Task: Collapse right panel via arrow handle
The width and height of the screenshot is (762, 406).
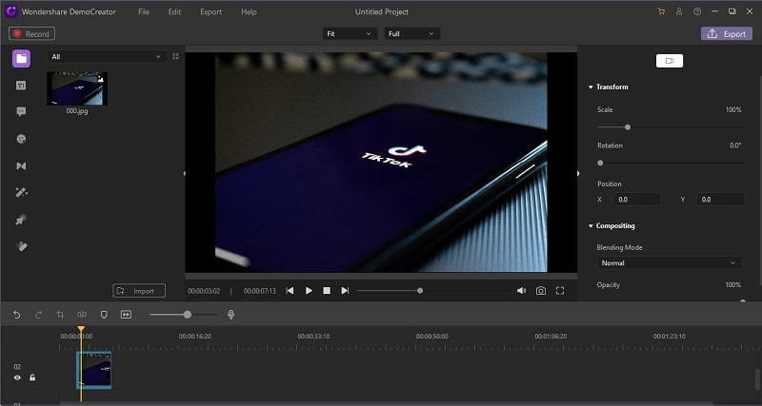Action: 578,173
